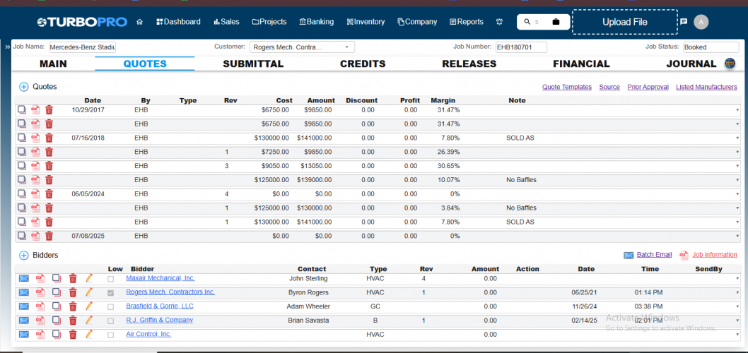Open the Dashboard menu
Screen dimensions: 748x353
(x=178, y=22)
